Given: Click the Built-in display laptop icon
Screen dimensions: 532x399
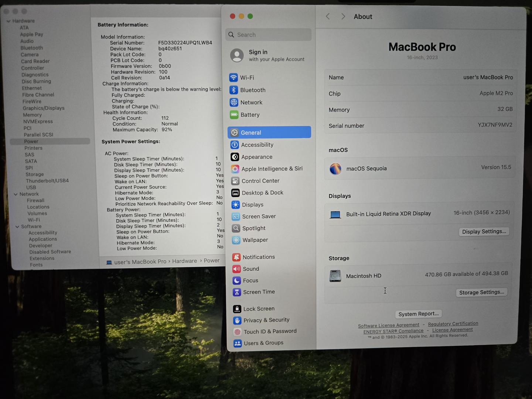Looking at the screenshot, I should click(x=335, y=215).
